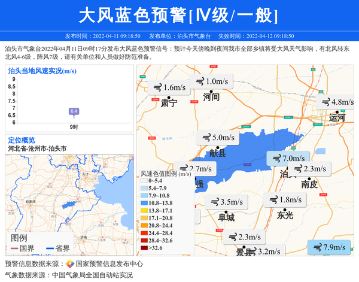The width and height of the screenshot is (359, 282).
Task: Click the 中国气象局全国自动站实况 source text
Action: pos(92,275)
